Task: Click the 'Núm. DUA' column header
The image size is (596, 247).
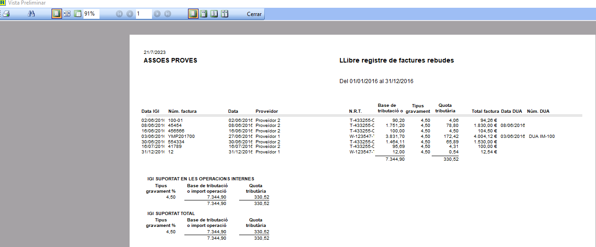Action: tap(538, 111)
